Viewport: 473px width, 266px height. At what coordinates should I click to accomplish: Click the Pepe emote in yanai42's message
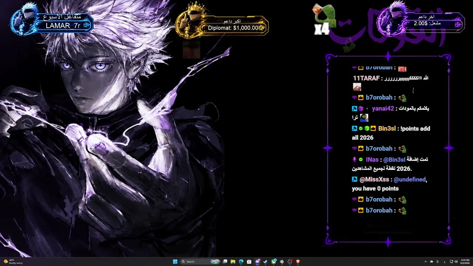click(364, 118)
